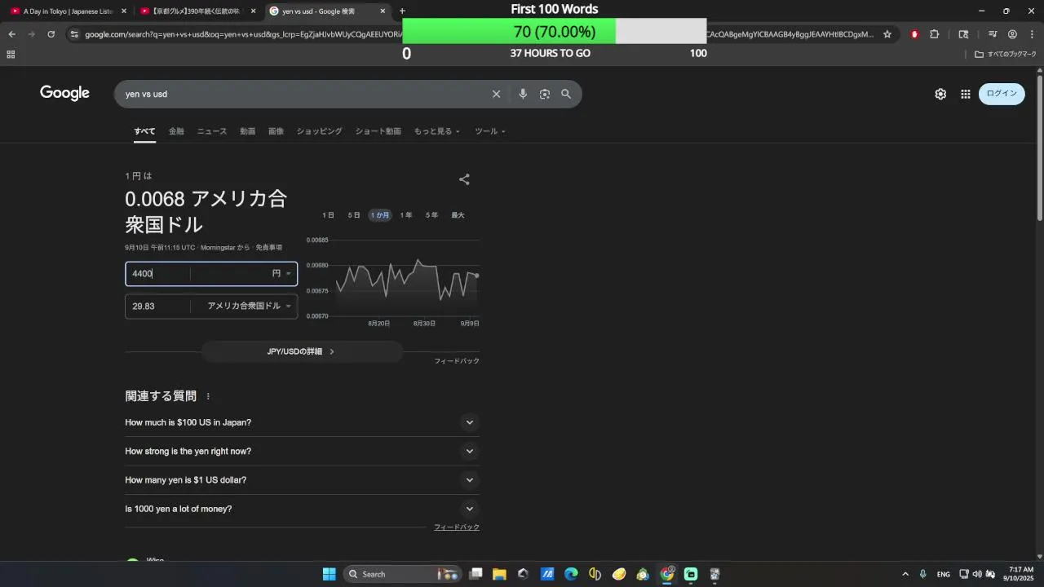This screenshot has height=587, width=1044.
Task: Click the magnifier search button in search box
Action: pyautogui.click(x=566, y=94)
